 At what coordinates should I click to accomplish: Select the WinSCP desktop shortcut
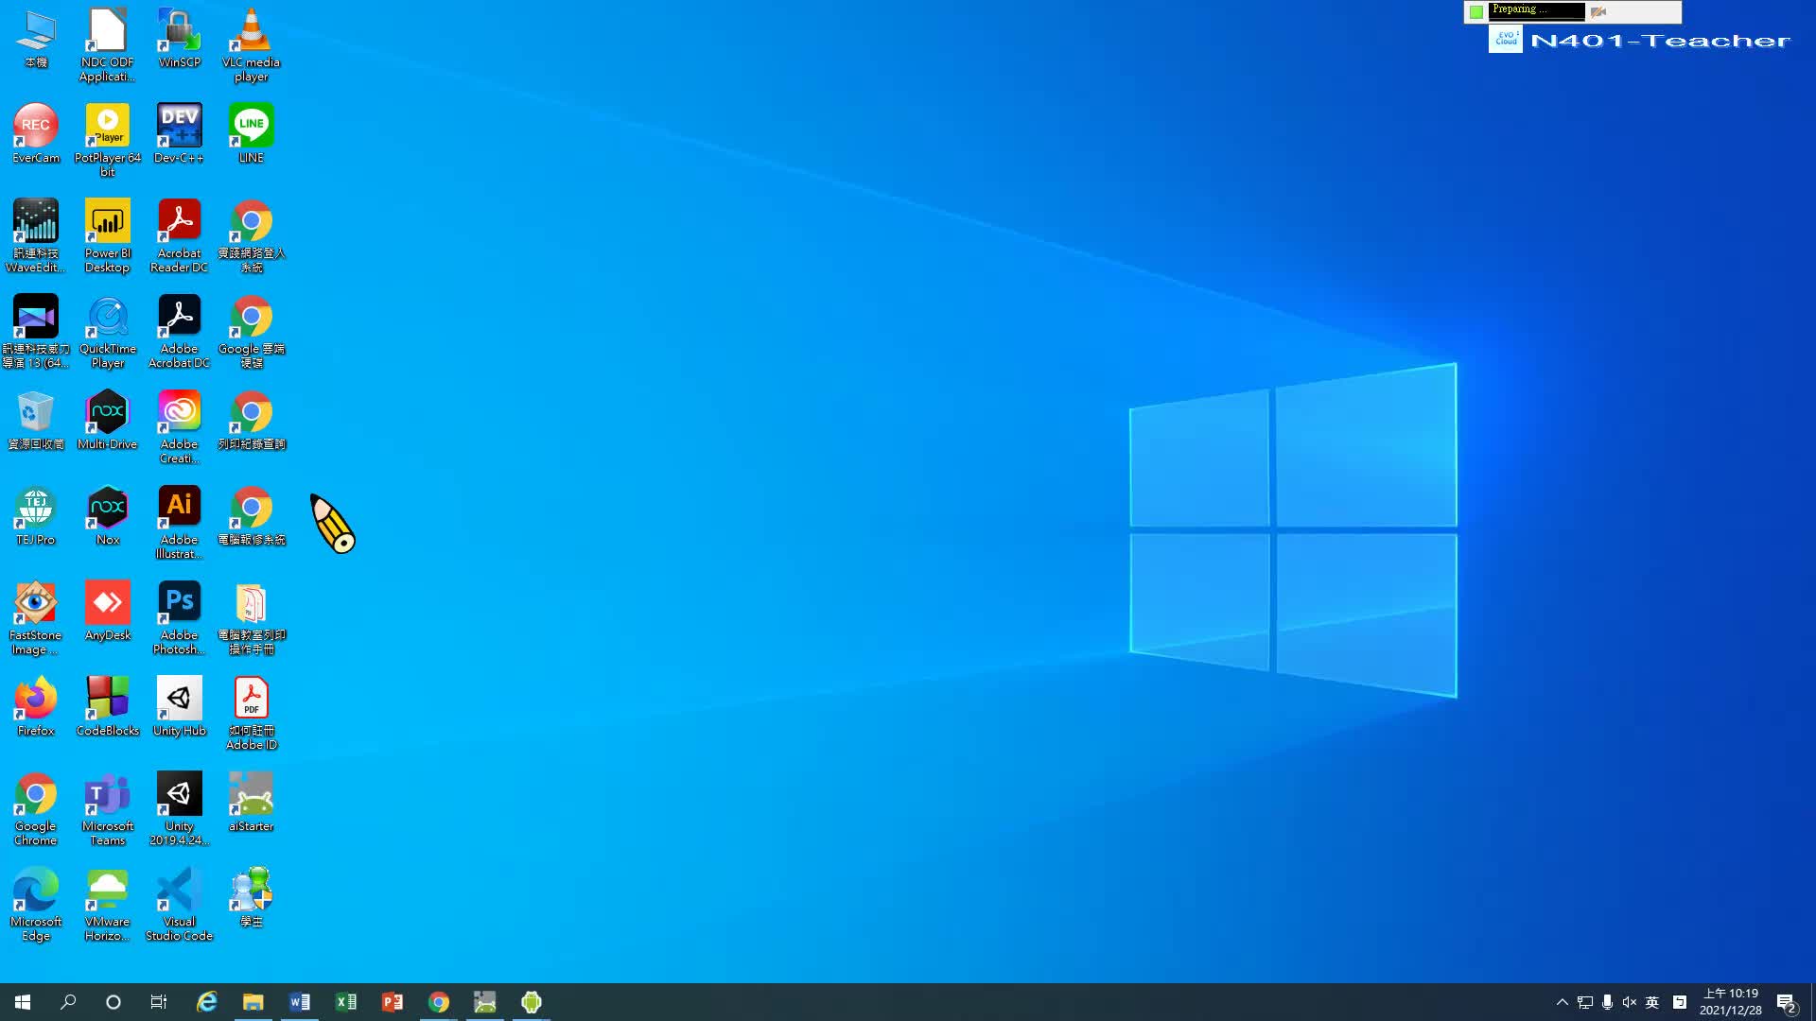(x=179, y=39)
